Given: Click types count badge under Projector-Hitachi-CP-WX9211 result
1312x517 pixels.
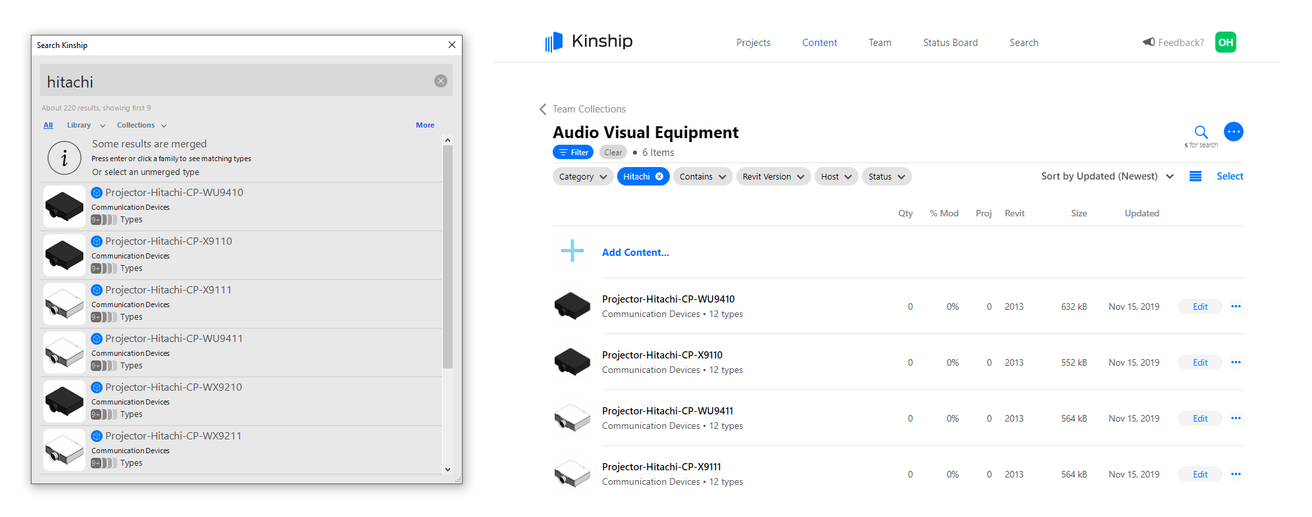Looking at the screenshot, I should (104, 463).
